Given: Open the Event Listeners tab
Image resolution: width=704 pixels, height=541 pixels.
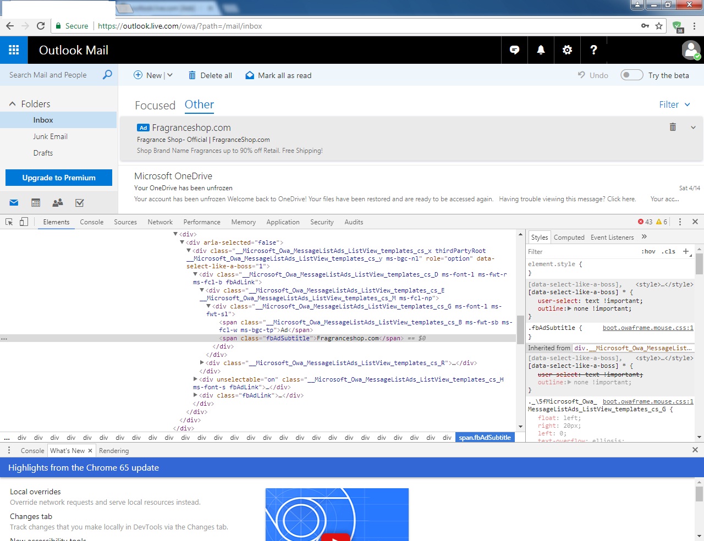Looking at the screenshot, I should tap(612, 238).
